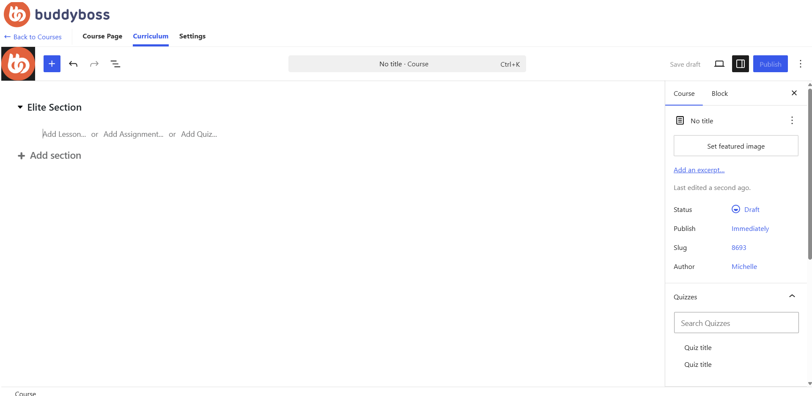Edit the slug 8693
The image size is (812, 396).
point(739,247)
